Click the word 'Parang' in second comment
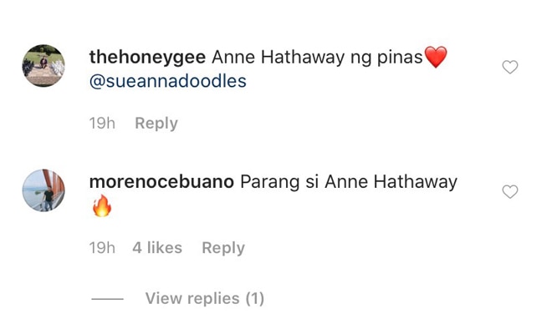 pyautogui.click(x=269, y=183)
